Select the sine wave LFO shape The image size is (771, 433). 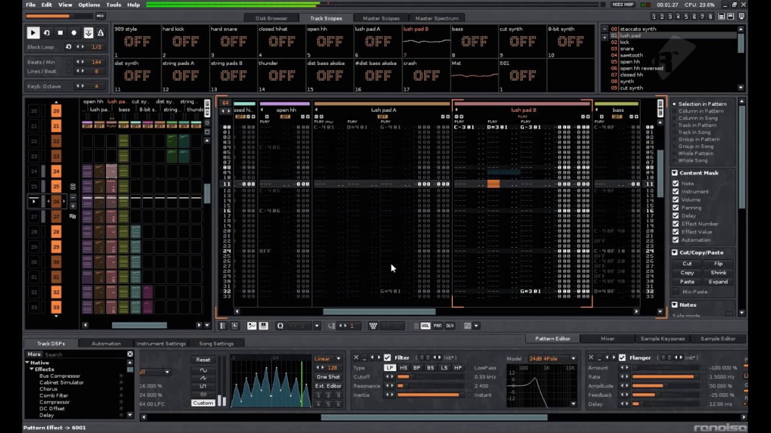203,370
